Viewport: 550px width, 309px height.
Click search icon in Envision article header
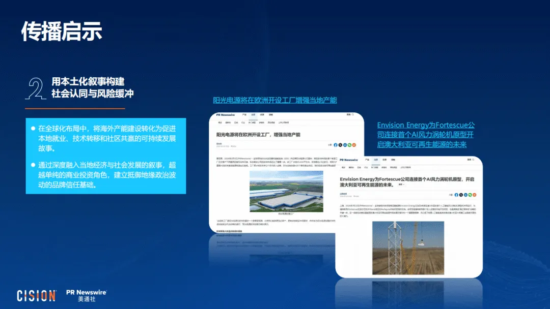pyautogui.click(x=473, y=160)
